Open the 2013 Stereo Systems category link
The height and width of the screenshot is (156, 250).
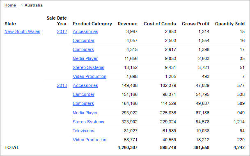click(89, 122)
